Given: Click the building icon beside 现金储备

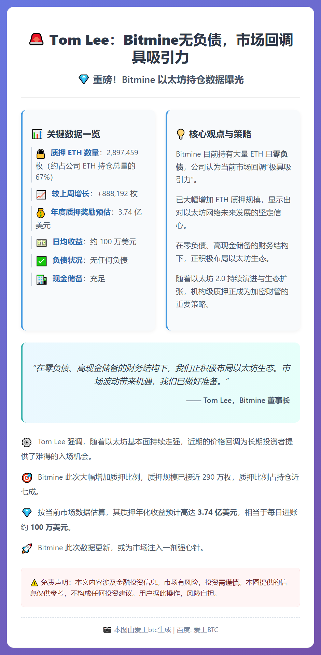Looking at the screenshot, I should [x=42, y=280].
